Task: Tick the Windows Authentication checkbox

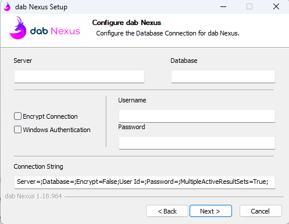Action: [x=17, y=130]
